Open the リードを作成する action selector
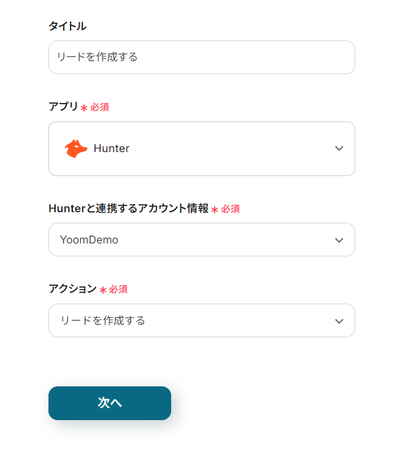The image size is (411, 452). (x=184, y=321)
